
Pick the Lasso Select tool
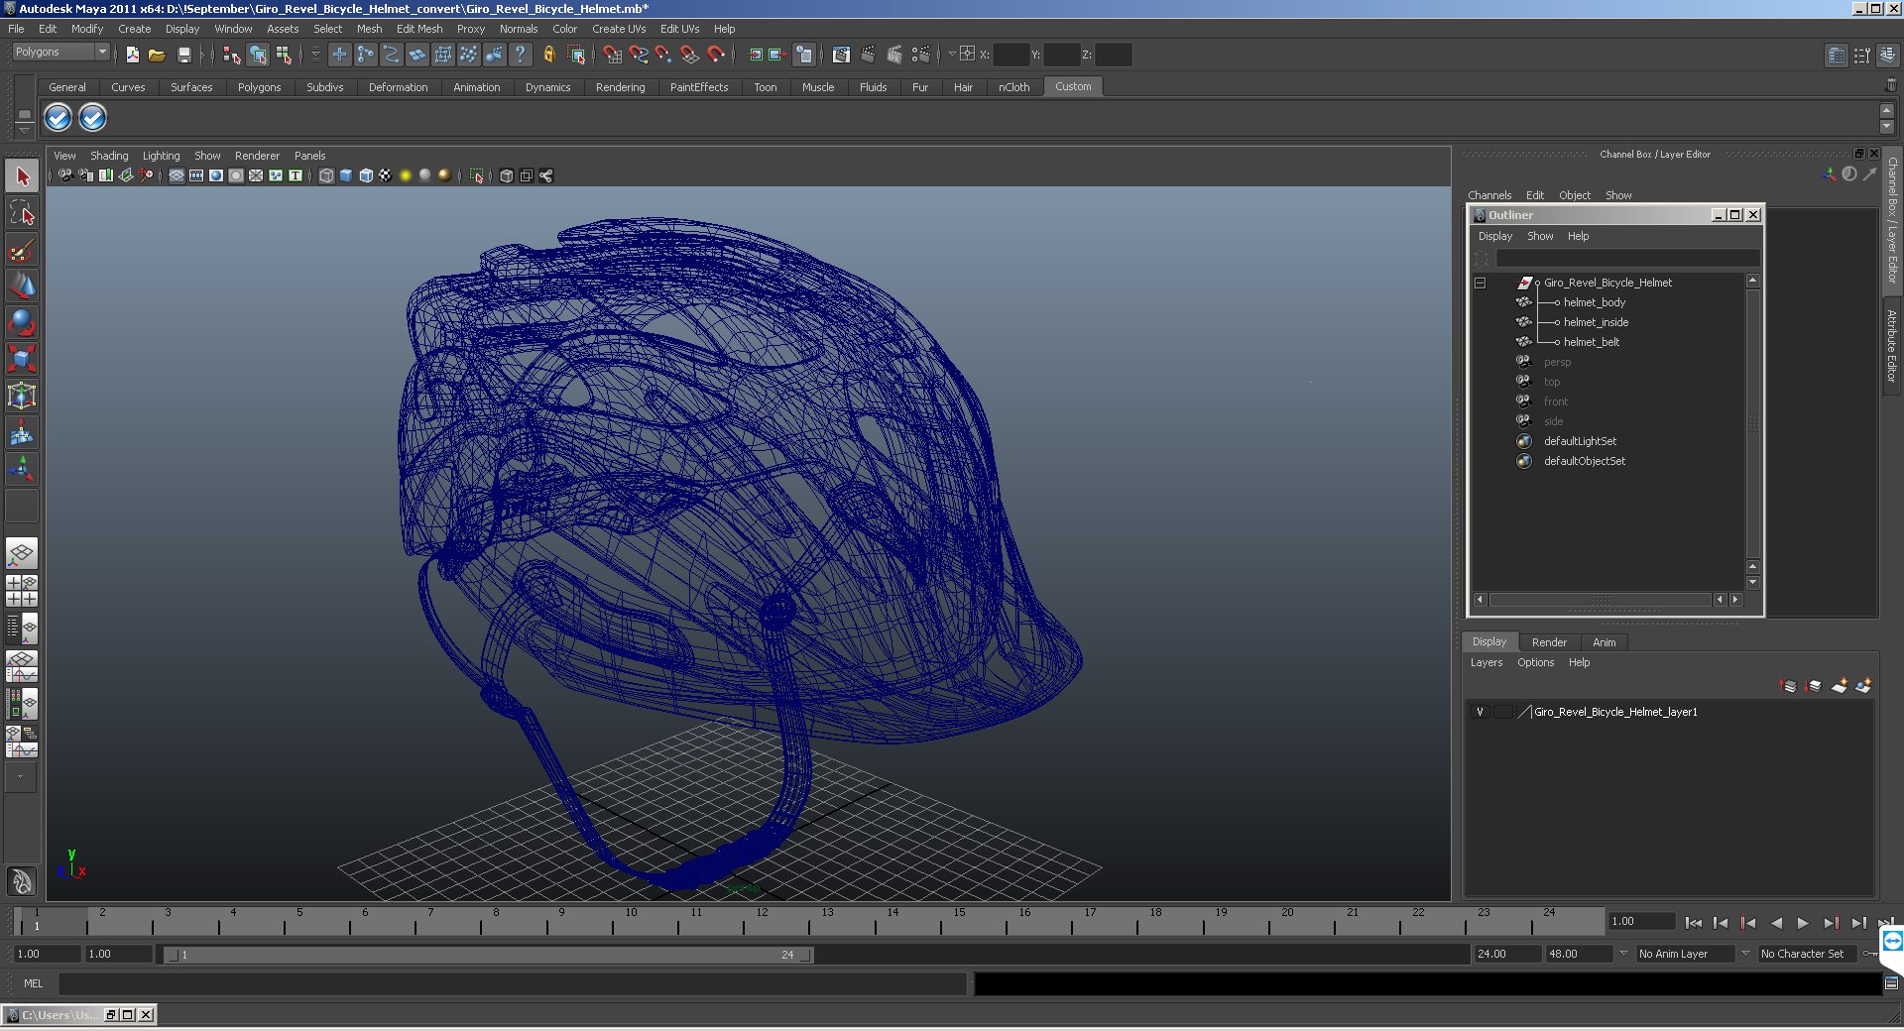[22, 213]
